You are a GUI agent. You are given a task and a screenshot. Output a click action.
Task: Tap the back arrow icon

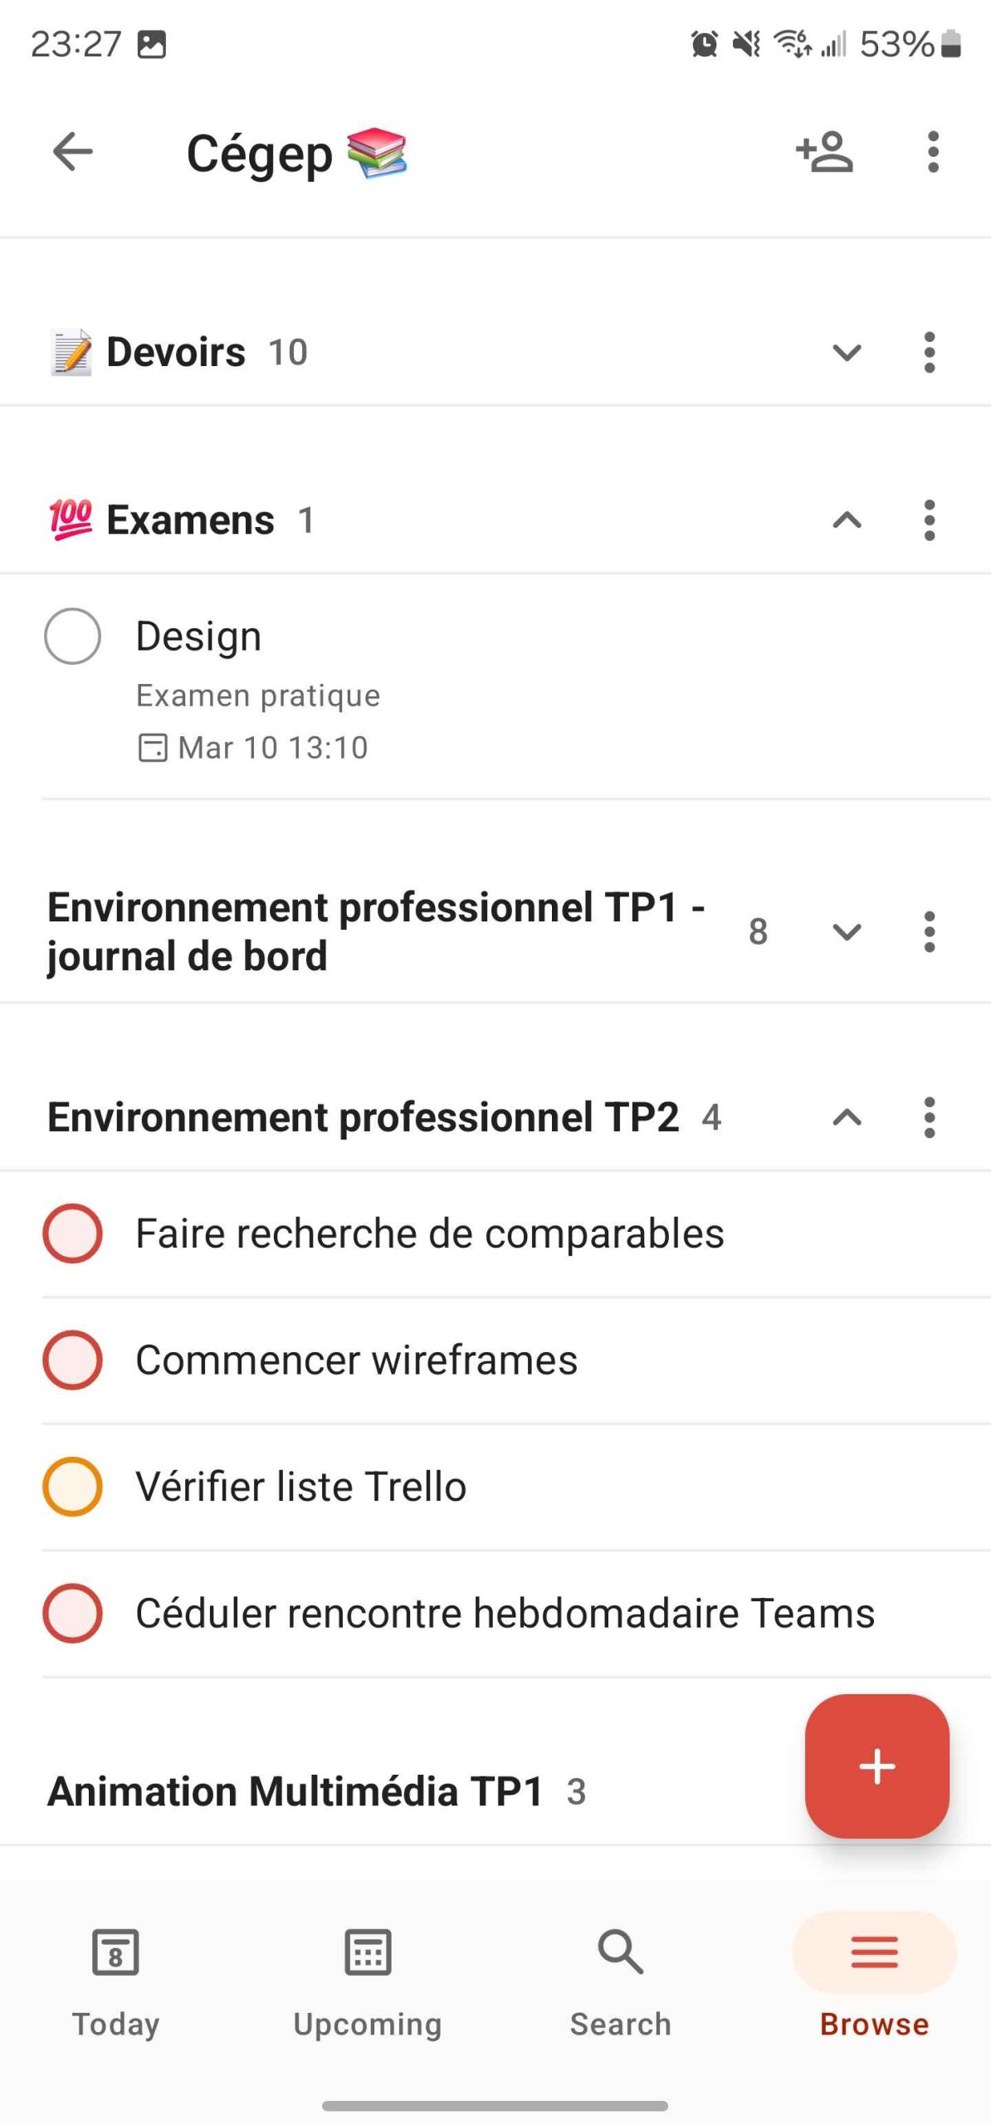click(x=72, y=152)
